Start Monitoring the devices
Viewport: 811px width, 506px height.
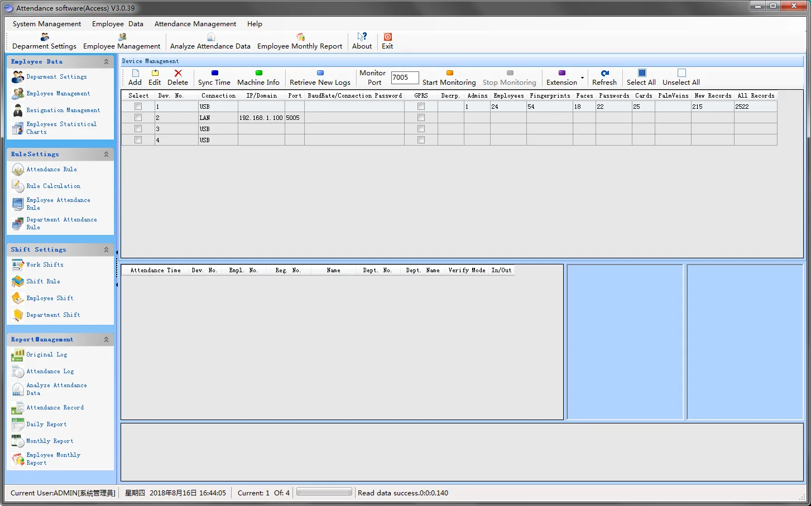tap(449, 78)
